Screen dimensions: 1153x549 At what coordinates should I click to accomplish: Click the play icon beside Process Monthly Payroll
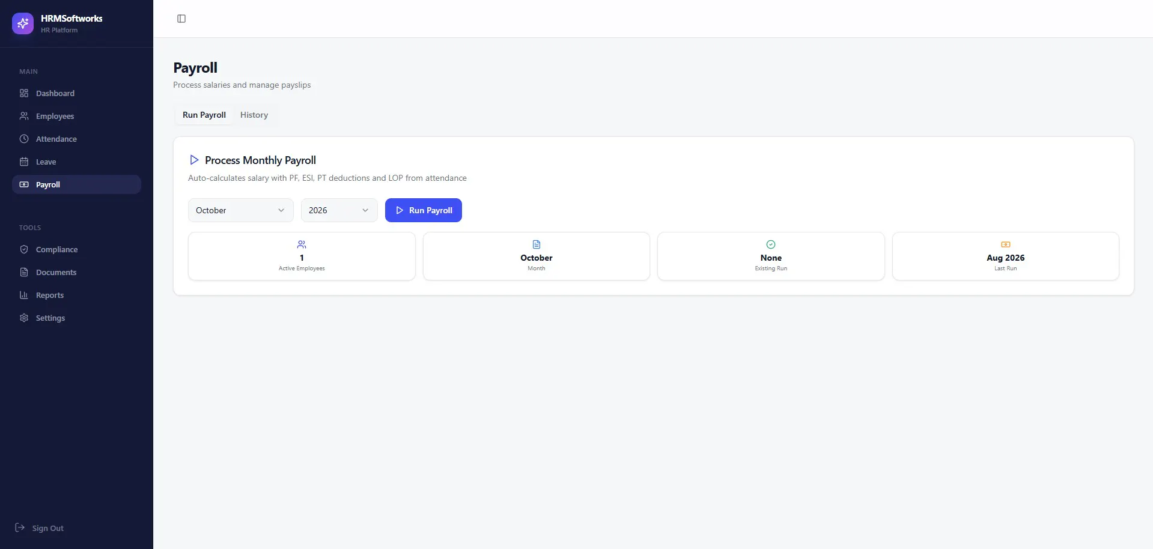194,160
